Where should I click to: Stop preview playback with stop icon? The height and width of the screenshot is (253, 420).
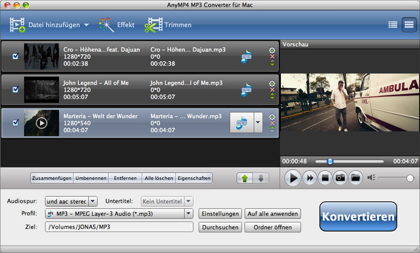tap(325, 178)
